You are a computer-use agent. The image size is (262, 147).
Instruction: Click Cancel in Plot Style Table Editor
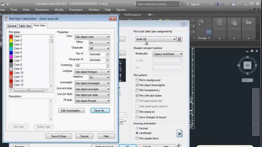pos(84,136)
